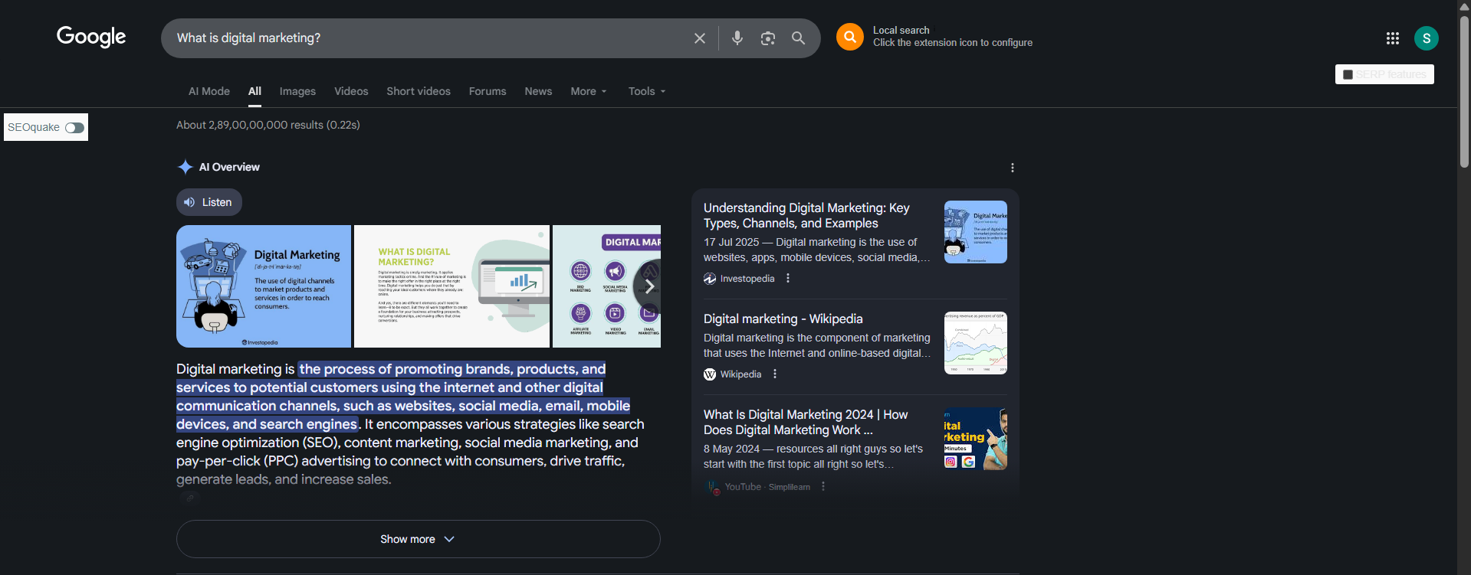Click the About 2,89,00,00,000 results text

[268, 125]
